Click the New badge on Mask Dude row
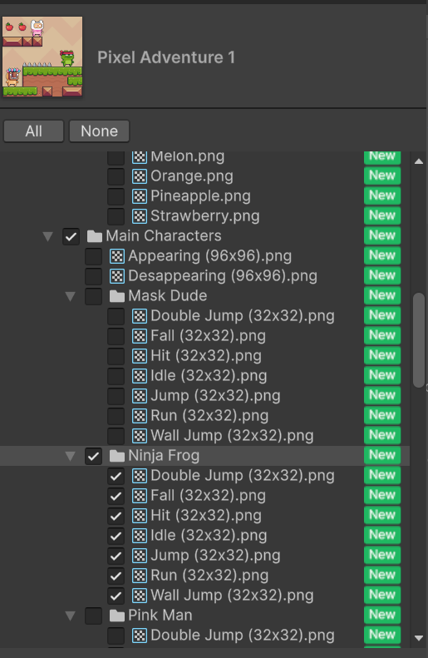The height and width of the screenshot is (658, 428). 382,295
